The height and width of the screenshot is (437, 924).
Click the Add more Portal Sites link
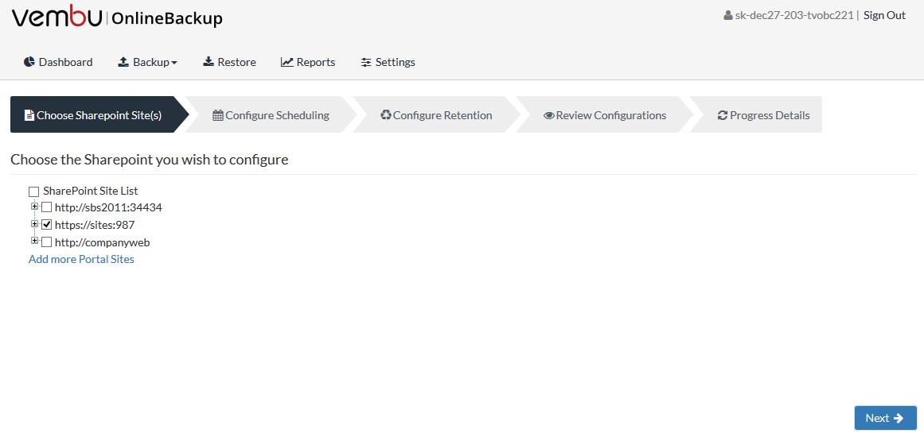click(x=81, y=259)
